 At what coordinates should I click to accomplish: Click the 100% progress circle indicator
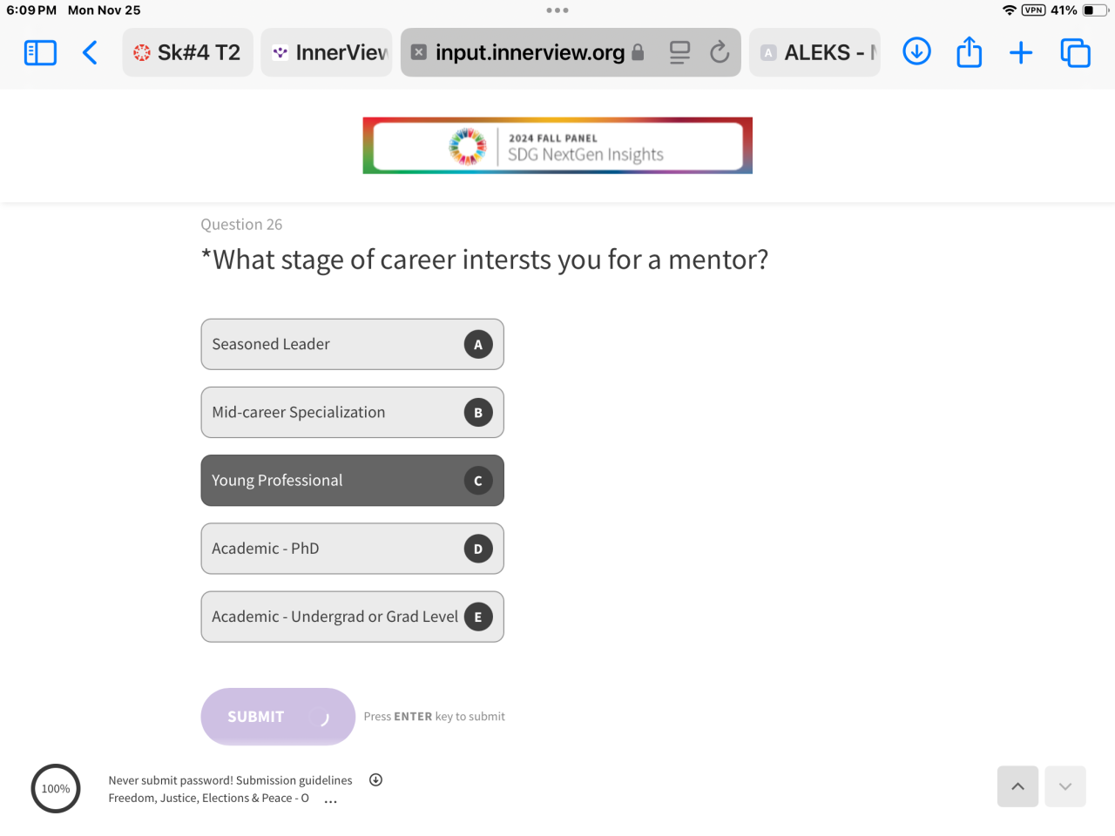pos(56,789)
